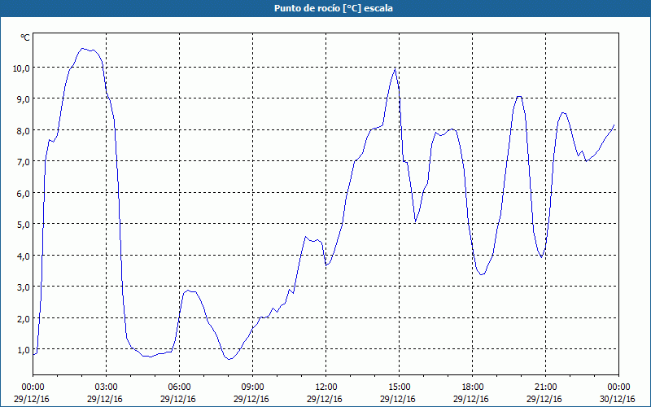Click the 8,0 y-axis value

tap(24, 131)
